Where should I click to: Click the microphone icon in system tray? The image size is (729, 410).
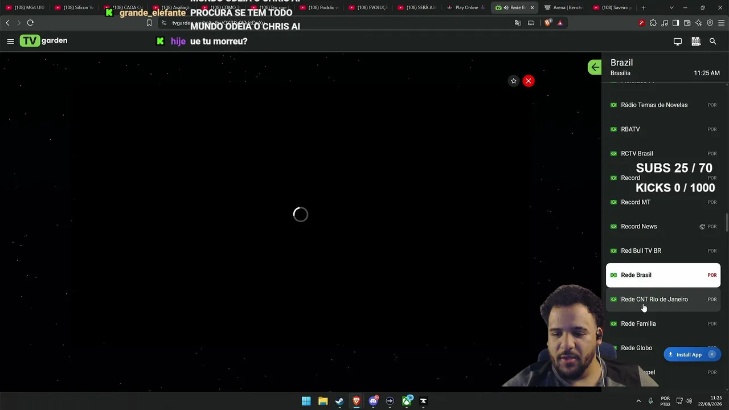point(650,401)
